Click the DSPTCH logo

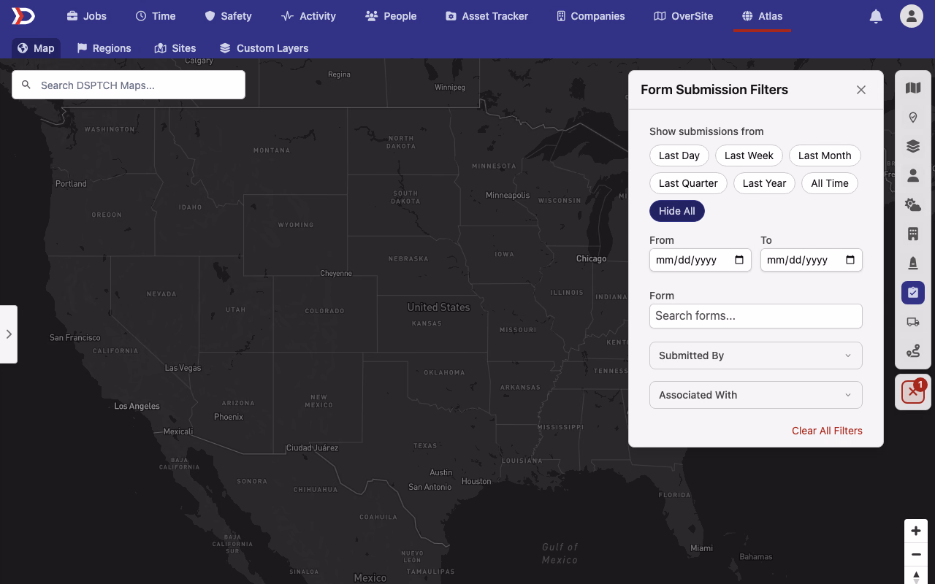(x=23, y=15)
